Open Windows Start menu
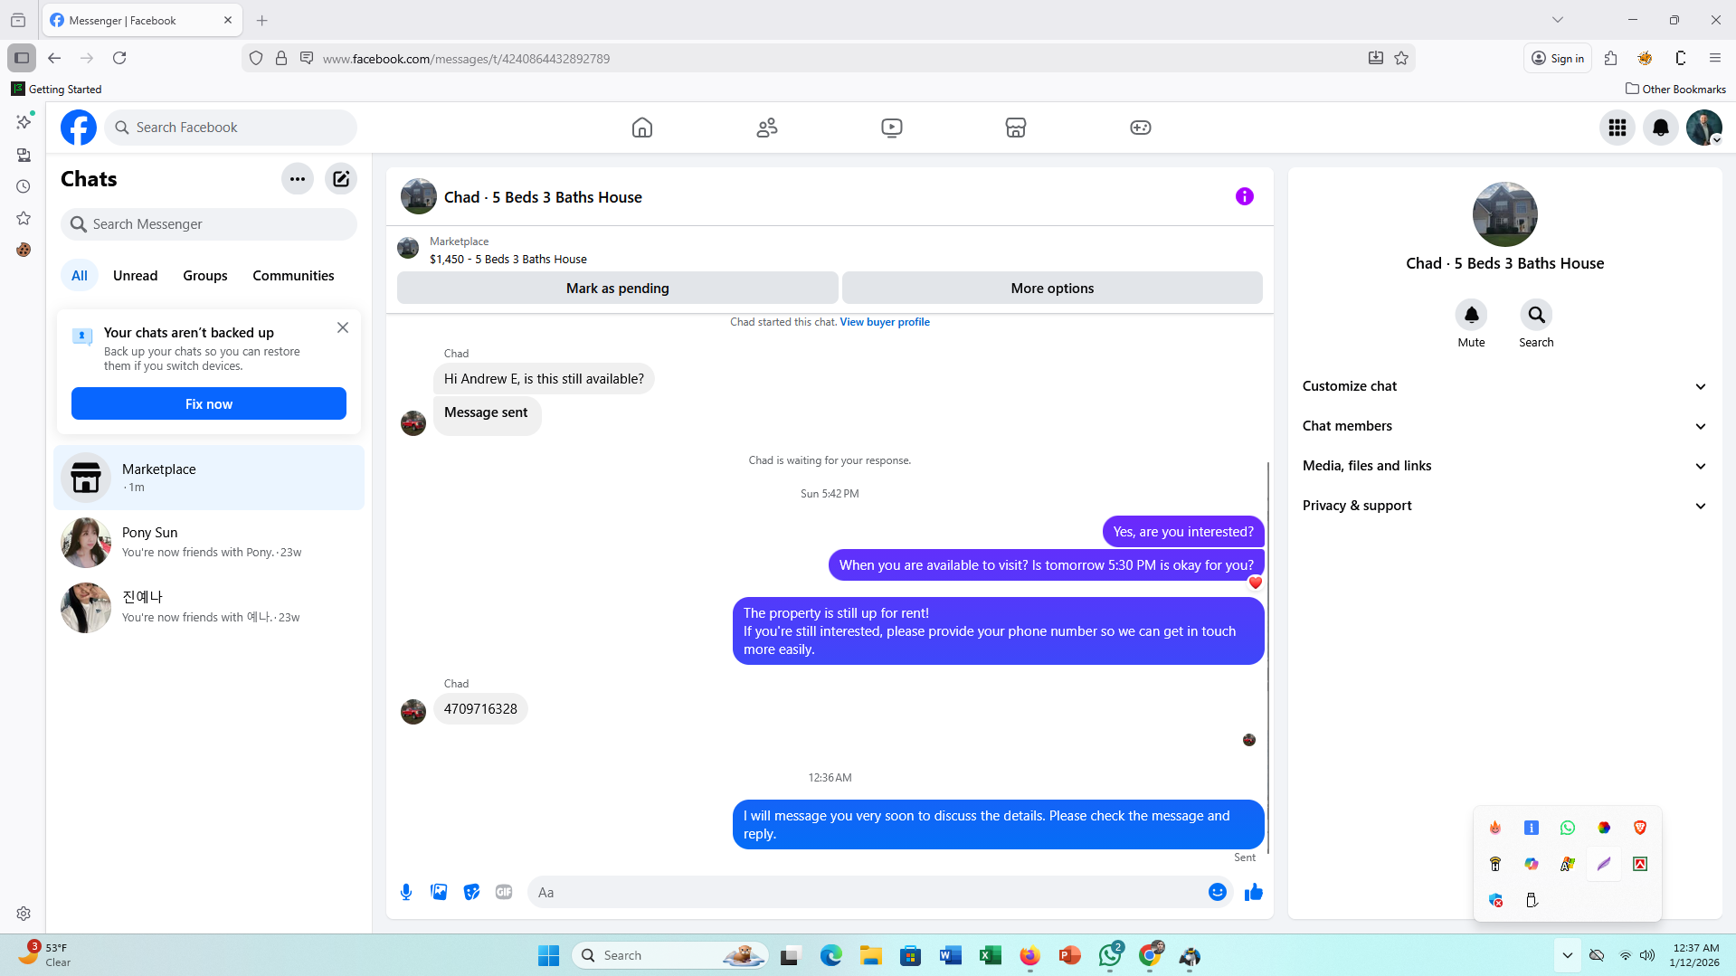The width and height of the screenshot is (1736, 976). click(x=548, y=955)
